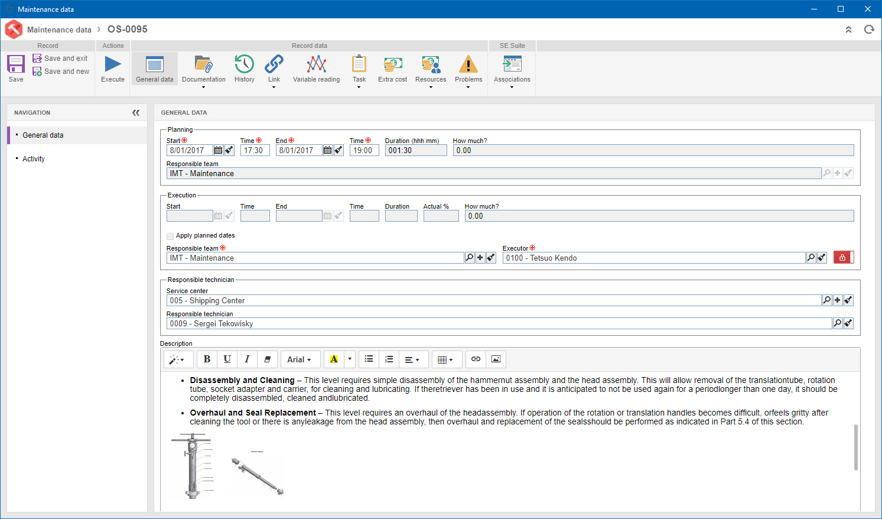Open the Planning Start date calendar icon
Image resolution: width=882 pixels, height=519 pixels.
[x=219, y=150]
